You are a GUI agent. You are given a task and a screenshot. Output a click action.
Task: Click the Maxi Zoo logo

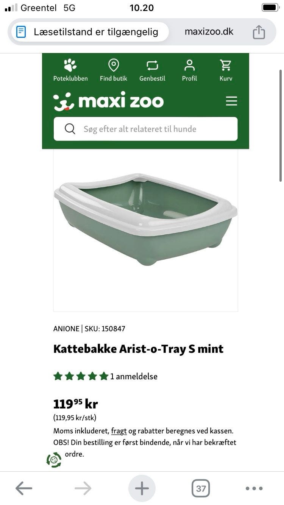(109, 101)
